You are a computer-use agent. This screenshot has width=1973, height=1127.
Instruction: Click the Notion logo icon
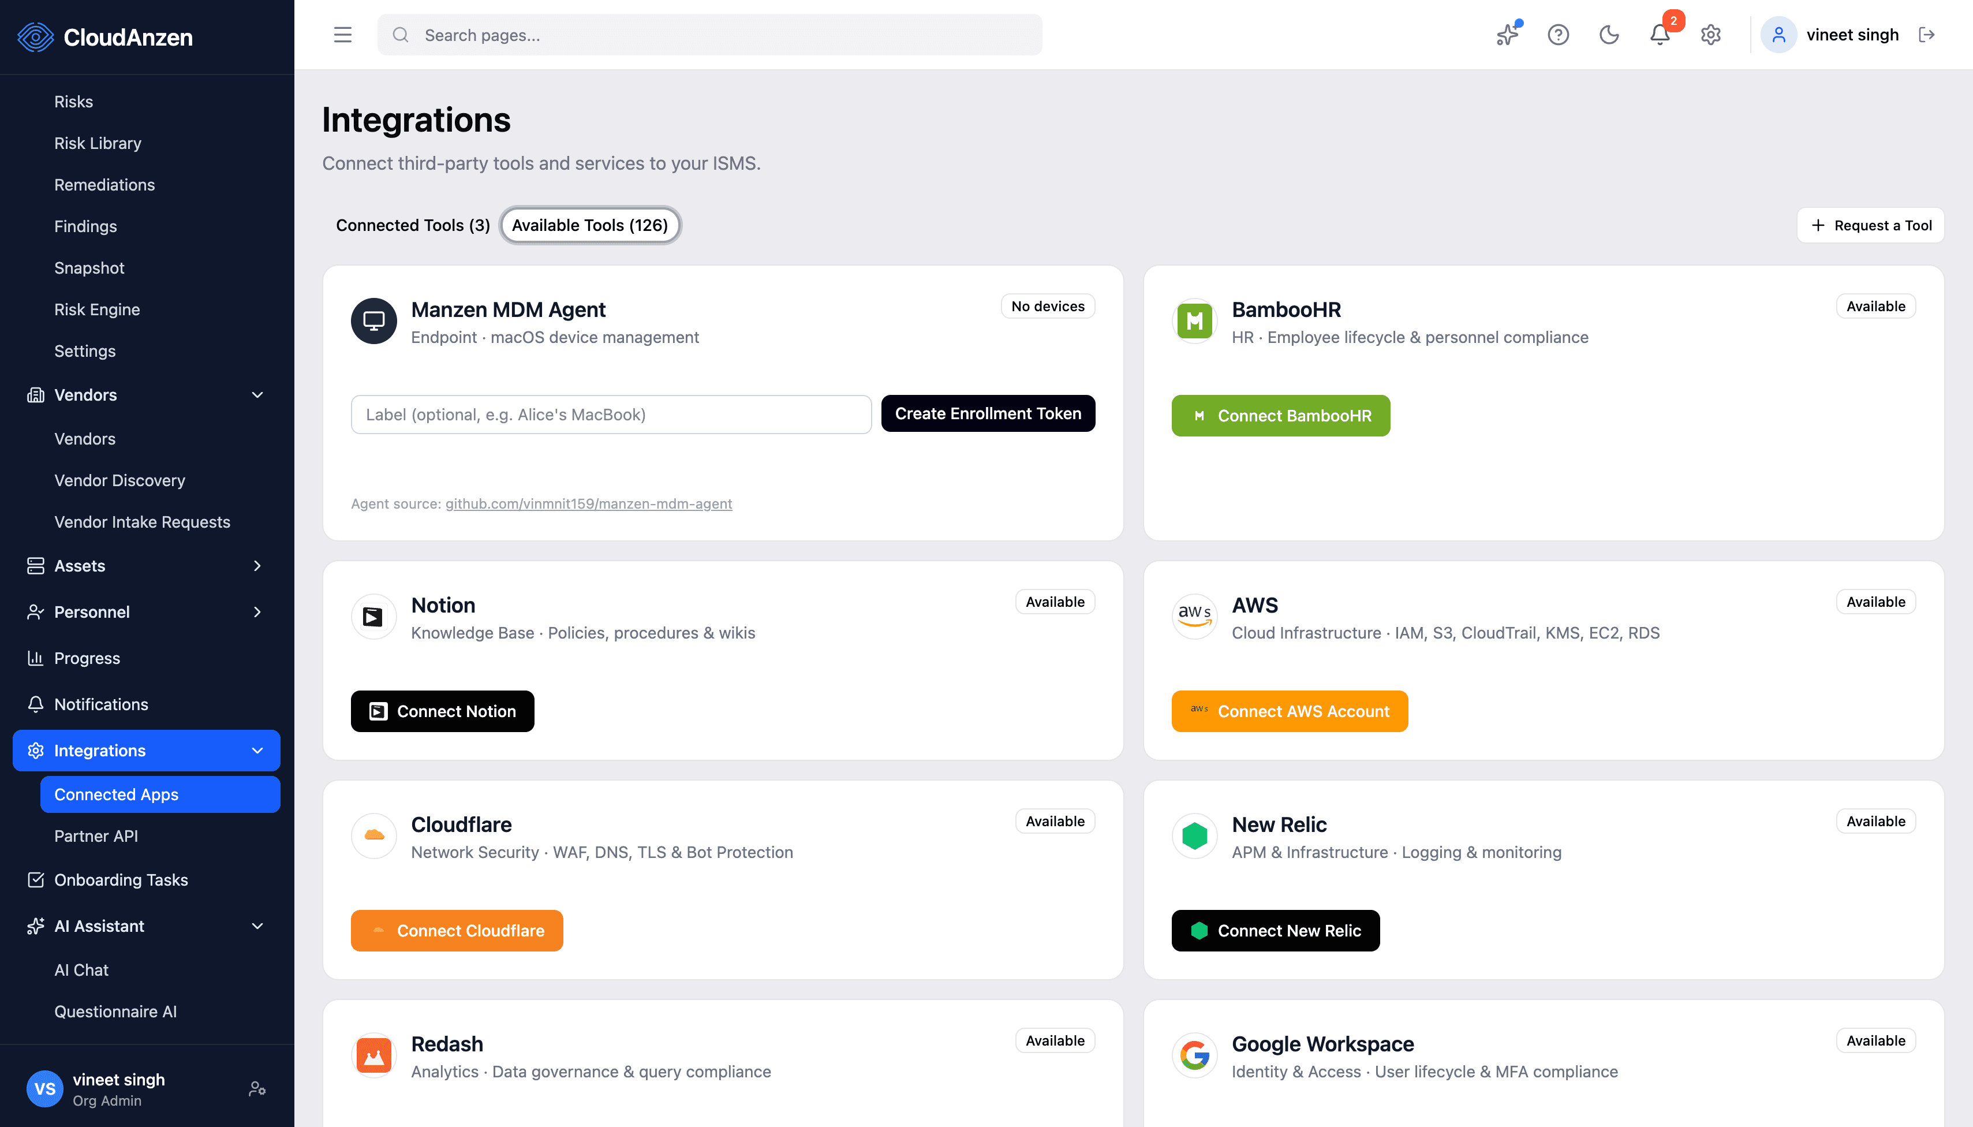click(x=373, y=616)
